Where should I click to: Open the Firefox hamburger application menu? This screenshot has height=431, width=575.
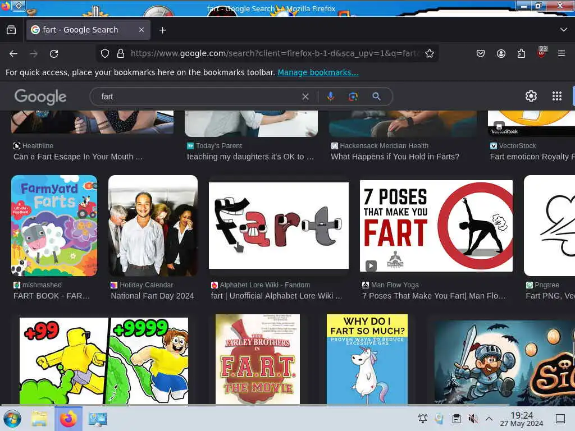pos(562,53)
